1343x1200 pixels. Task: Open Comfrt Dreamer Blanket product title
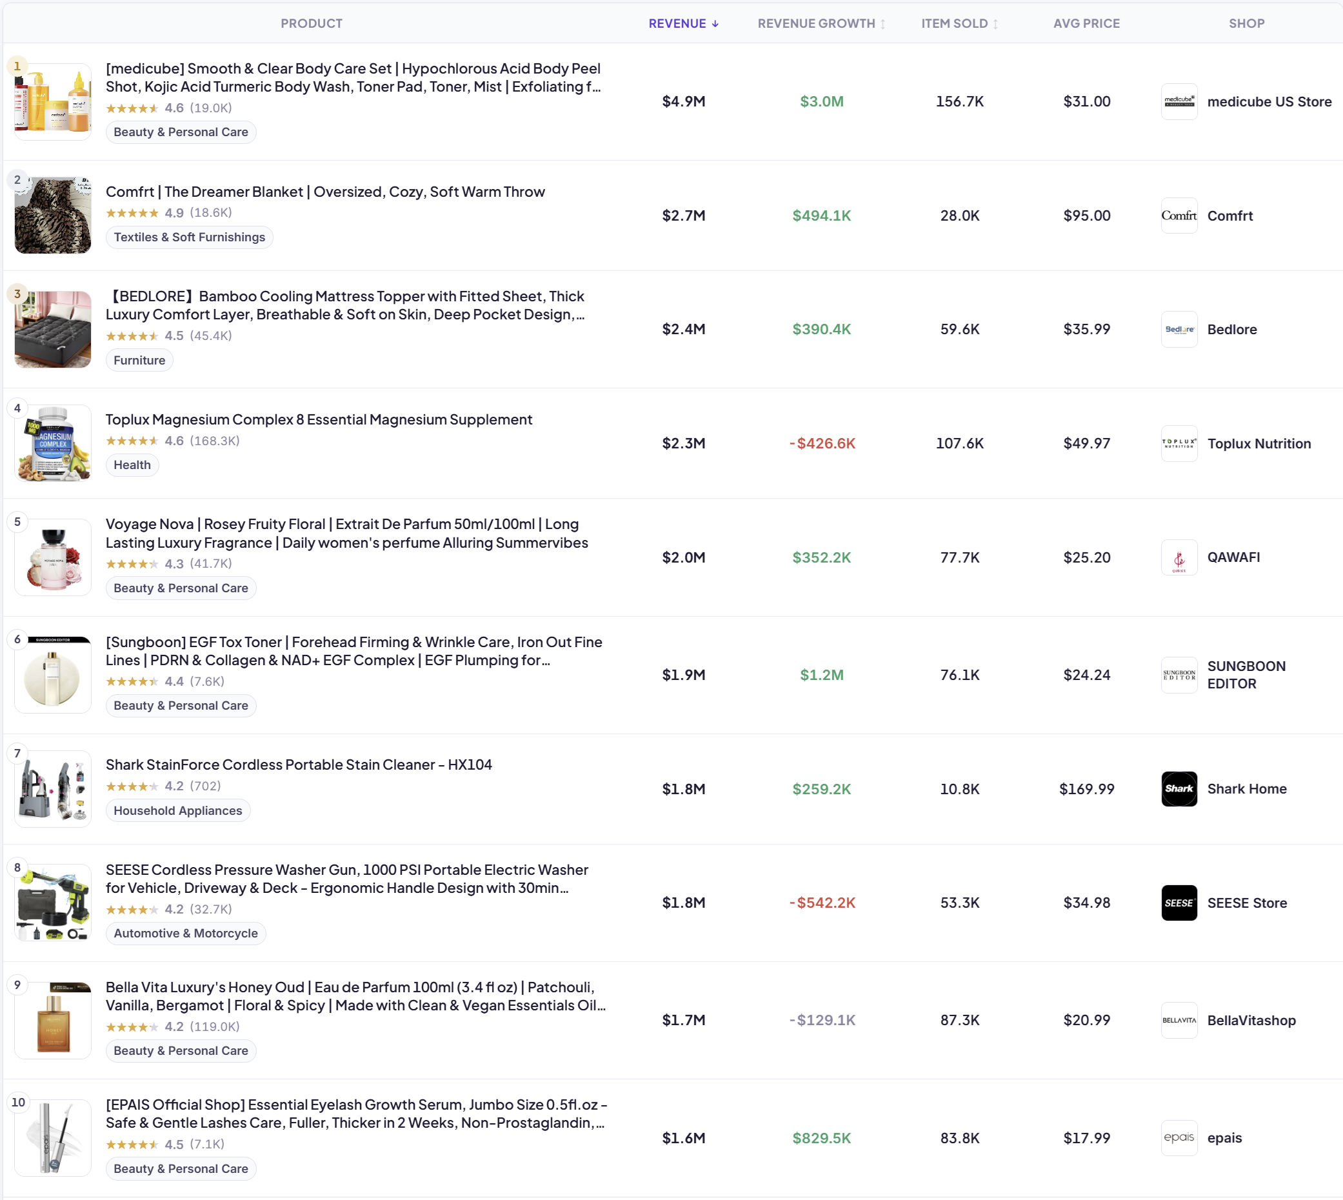pyautogui.click(x=325, y=192)
